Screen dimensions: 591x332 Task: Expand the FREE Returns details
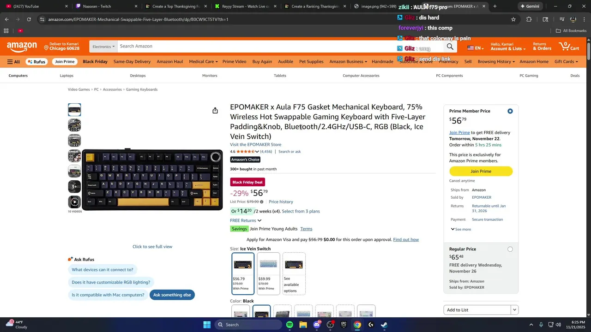point(246,220)
